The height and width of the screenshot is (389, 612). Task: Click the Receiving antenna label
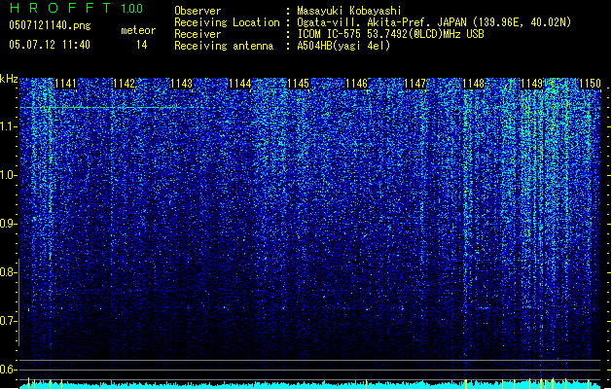224,46
